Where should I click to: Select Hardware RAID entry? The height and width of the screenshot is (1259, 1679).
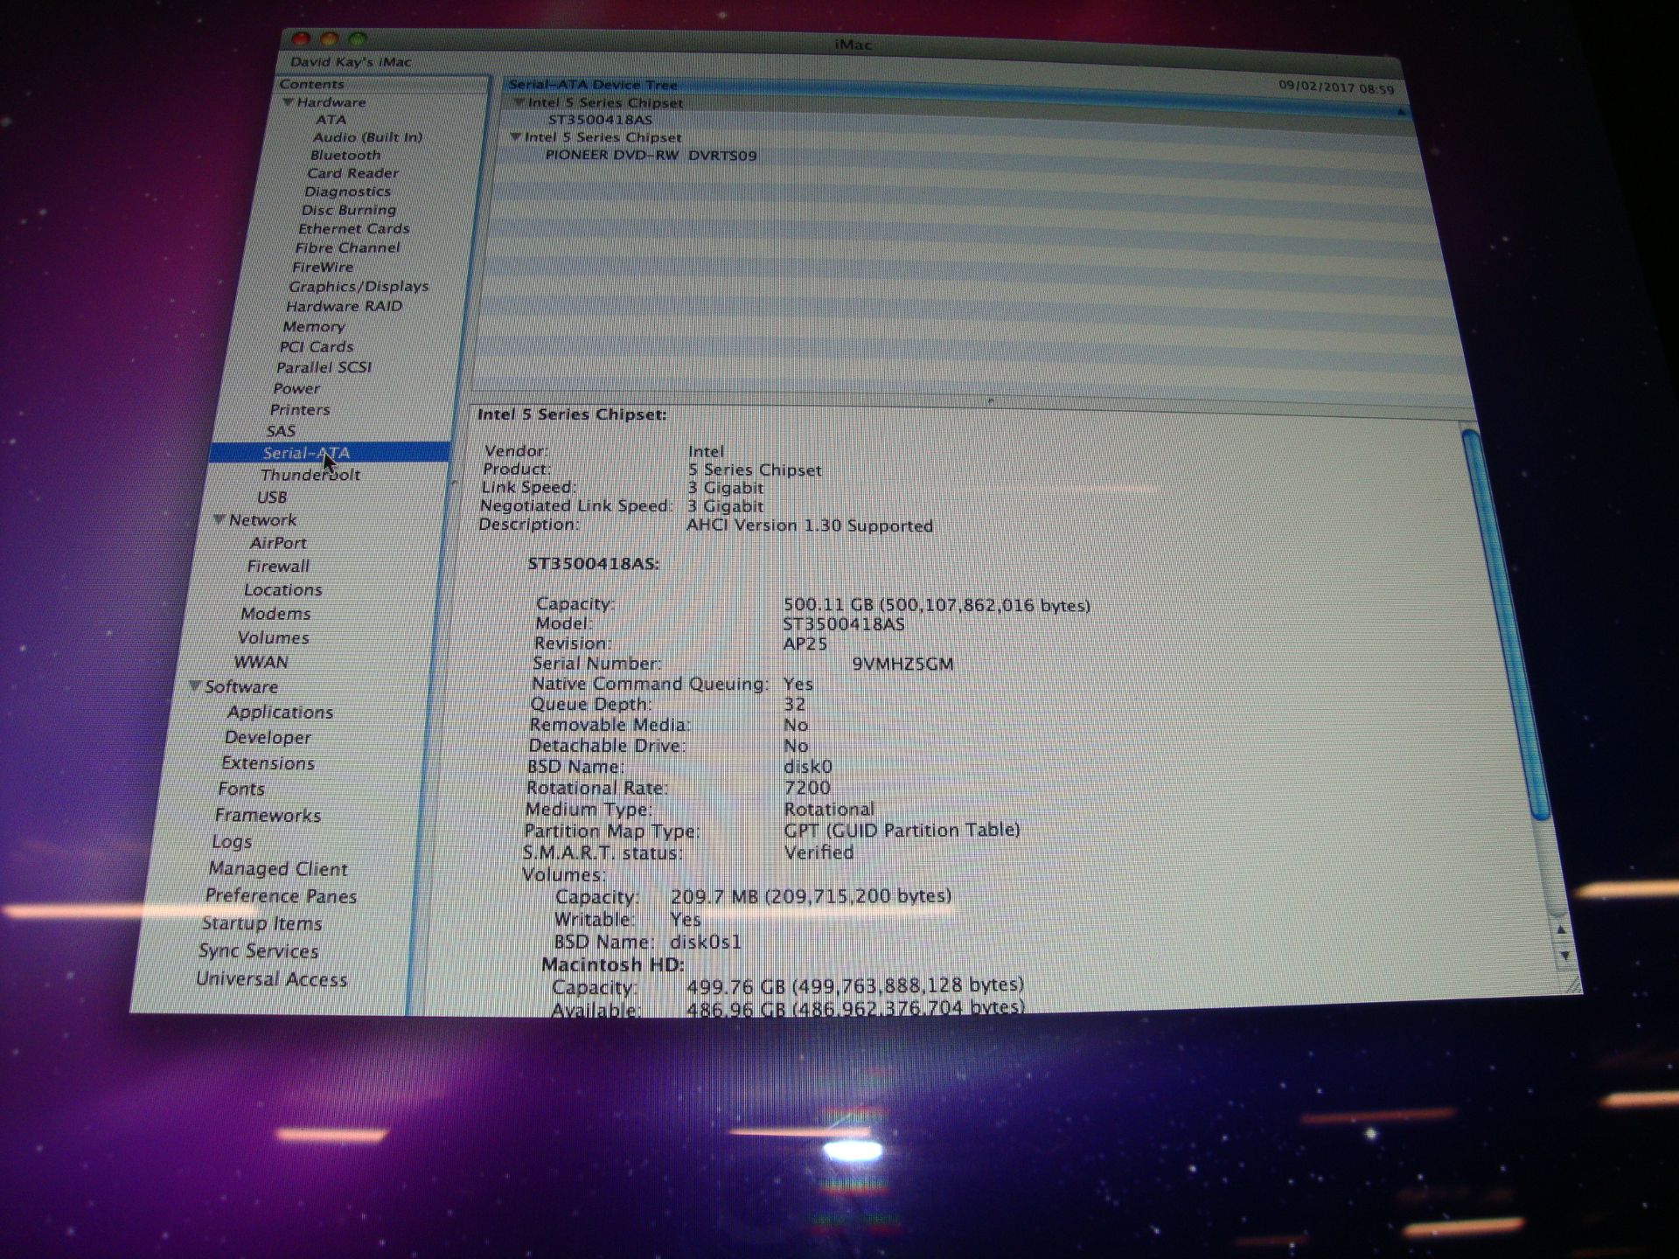click(344, 306)
